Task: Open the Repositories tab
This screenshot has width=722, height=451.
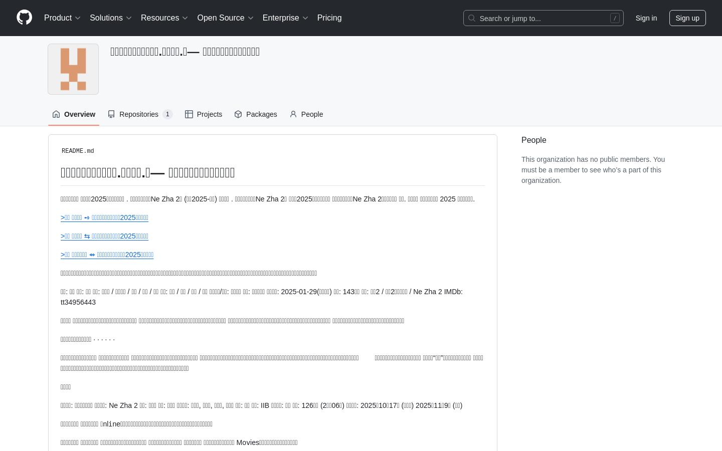Action: point(140,114)
